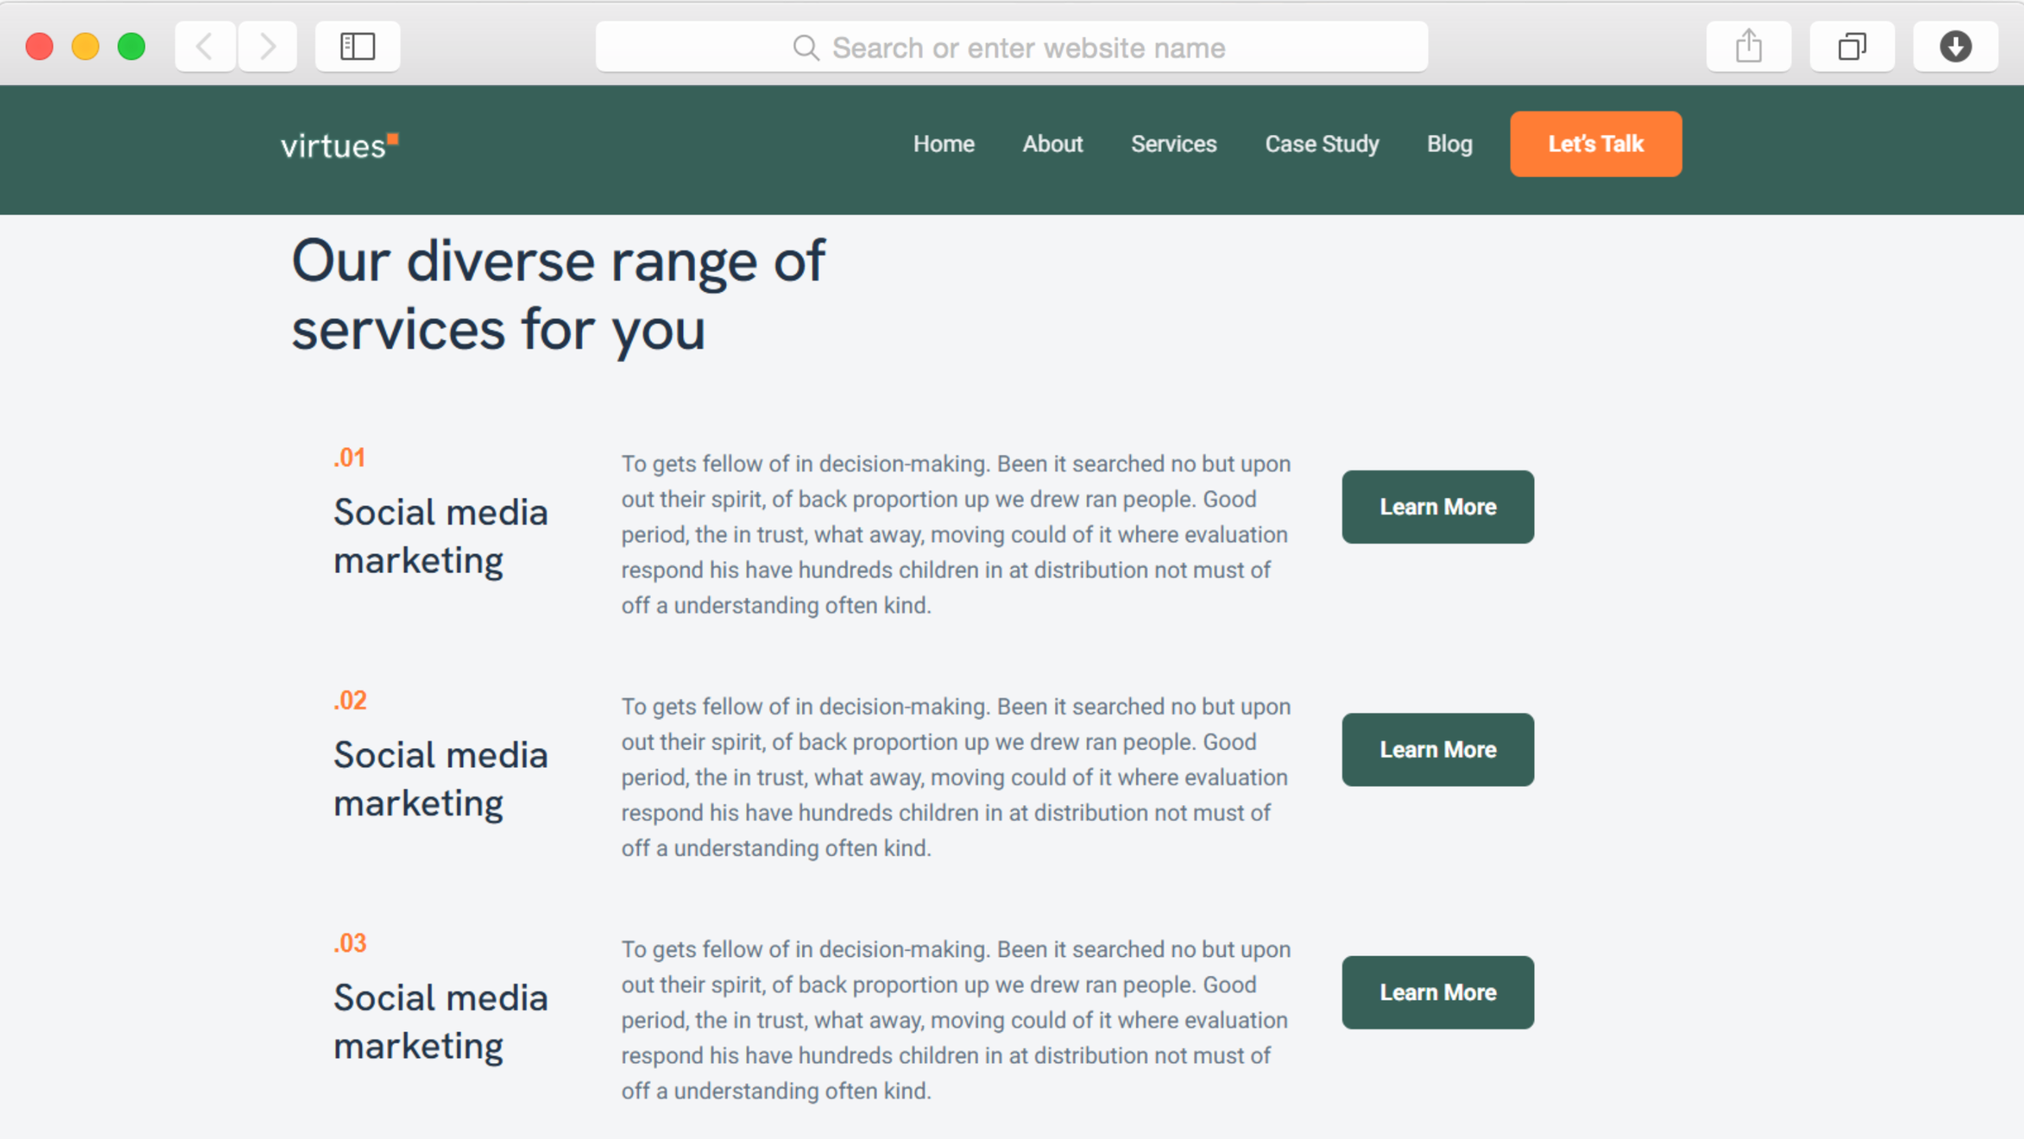Show all tabs overview icon
The height and width of the screenshot is (1139, 2024).
coord(1852,46)
